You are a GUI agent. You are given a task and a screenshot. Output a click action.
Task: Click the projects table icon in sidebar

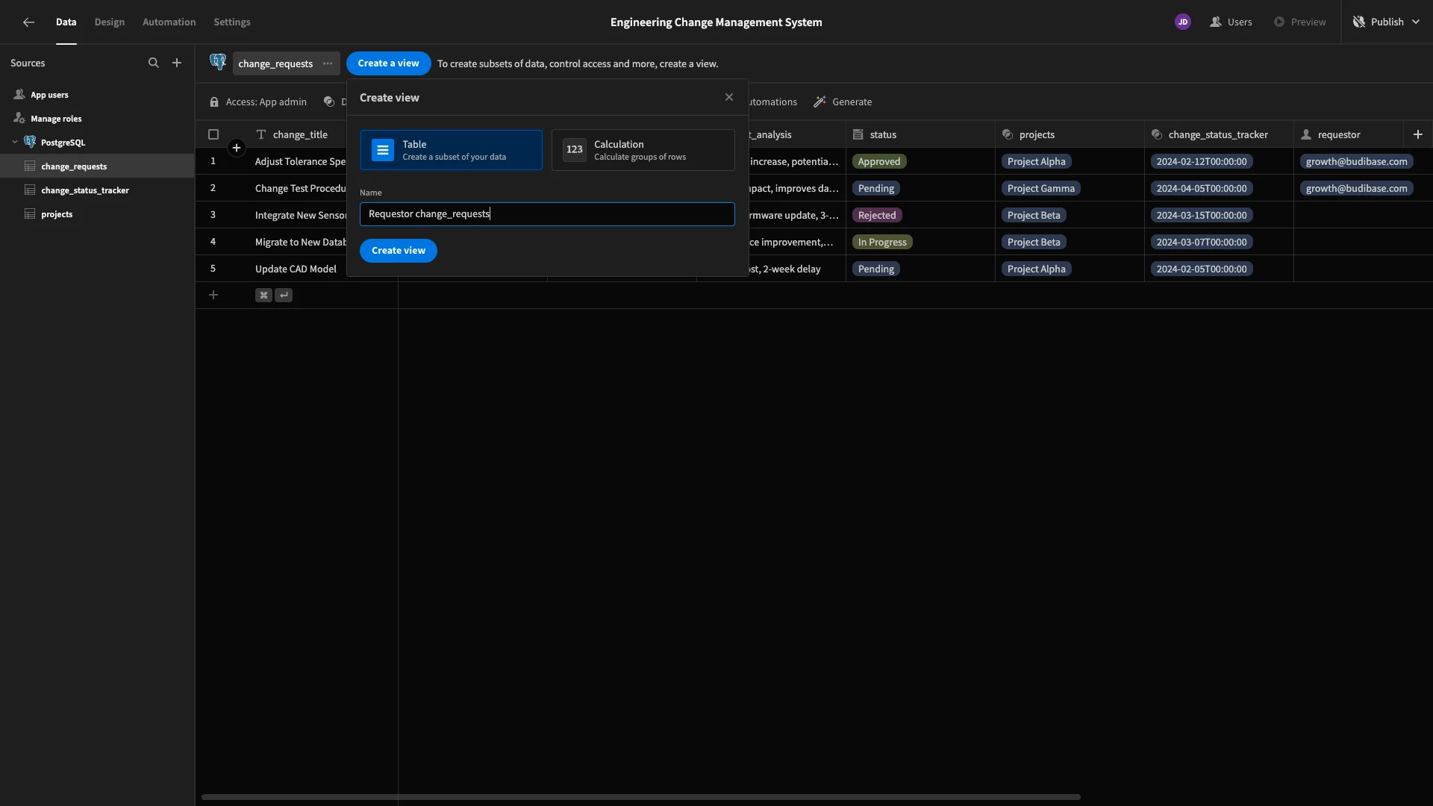pos(30,214)
